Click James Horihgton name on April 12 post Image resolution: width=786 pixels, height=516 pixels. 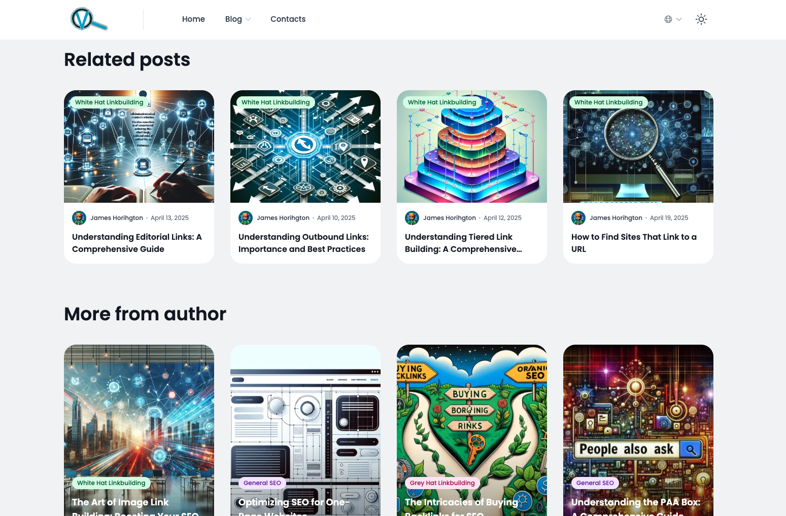[450, 218]
